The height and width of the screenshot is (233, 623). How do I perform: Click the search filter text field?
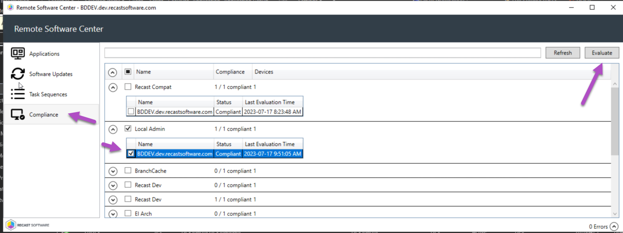coord(322,53)
